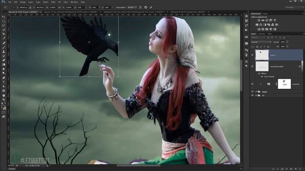
Task: Toggle lock transparent pixels
Action: point(257,47)
